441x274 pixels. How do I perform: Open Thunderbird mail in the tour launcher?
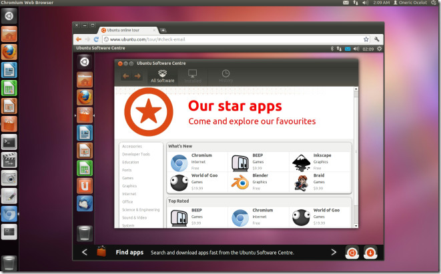[x=85, y=203]
